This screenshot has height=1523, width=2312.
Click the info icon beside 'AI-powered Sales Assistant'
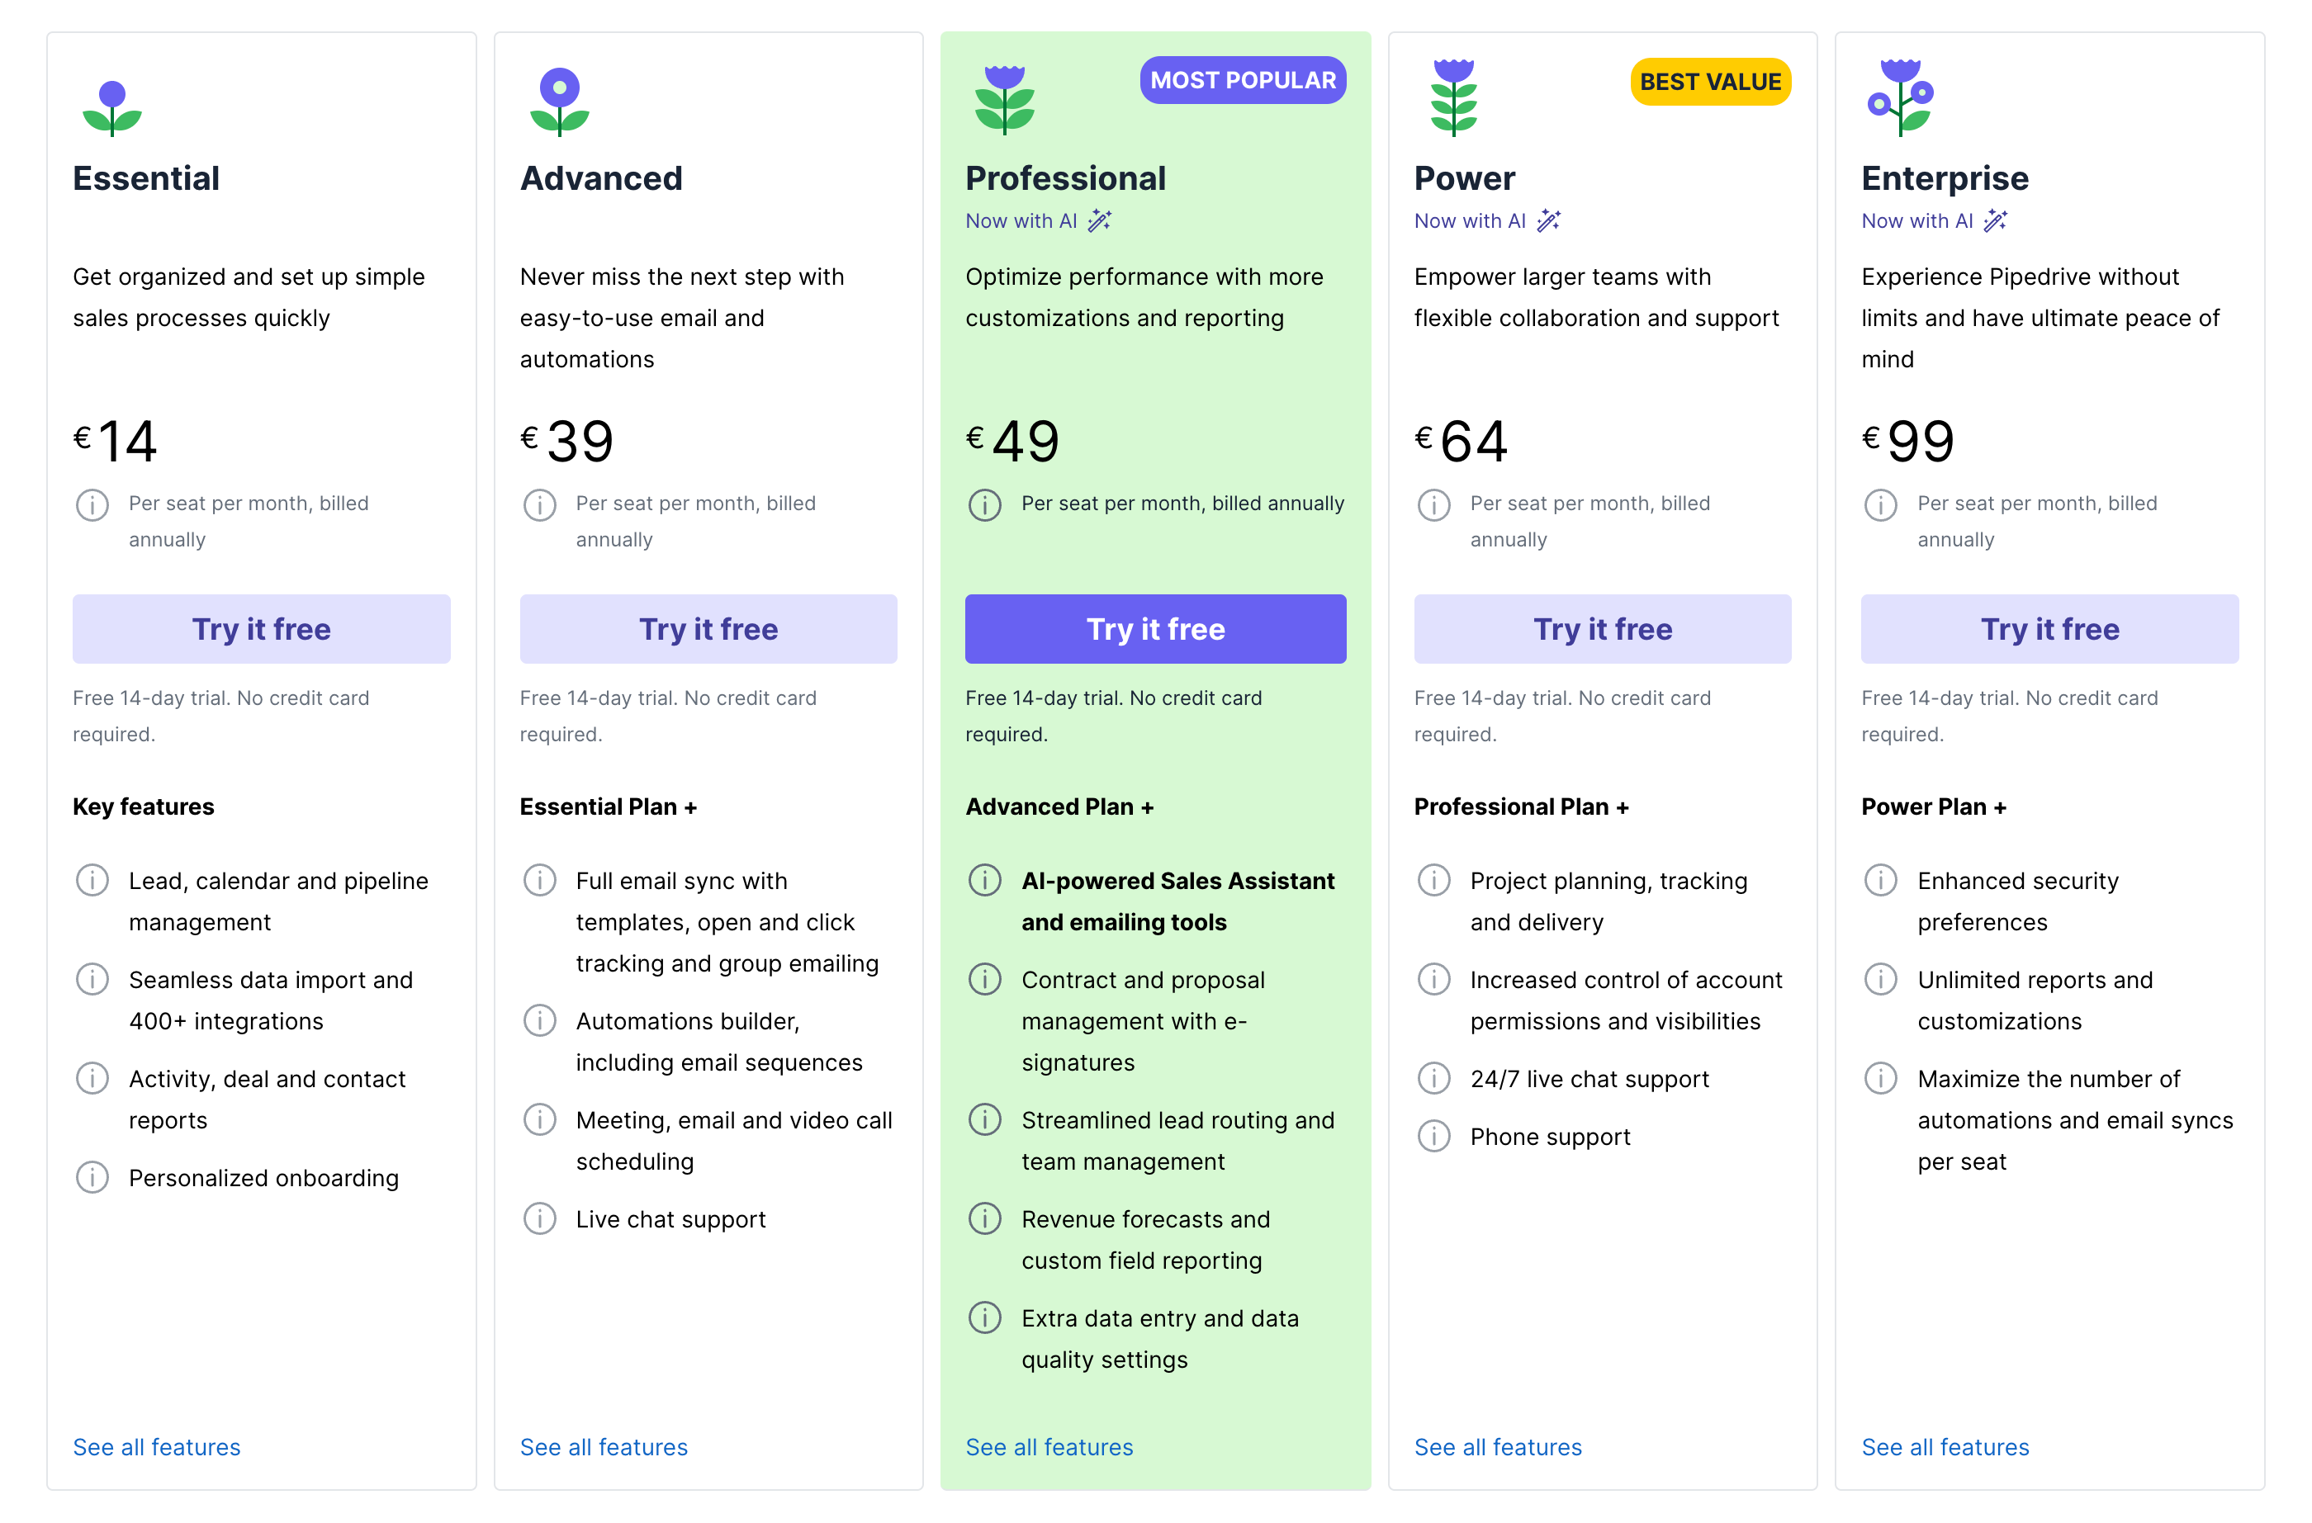[x=984, y=881]
